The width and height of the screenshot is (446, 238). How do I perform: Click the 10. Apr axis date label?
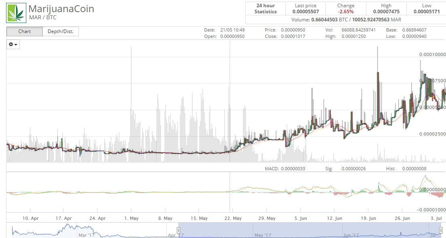click(x=30, y=218)
